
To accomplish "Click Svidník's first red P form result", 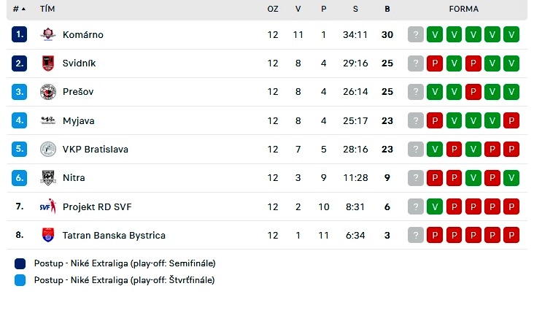I will (435, 63).
